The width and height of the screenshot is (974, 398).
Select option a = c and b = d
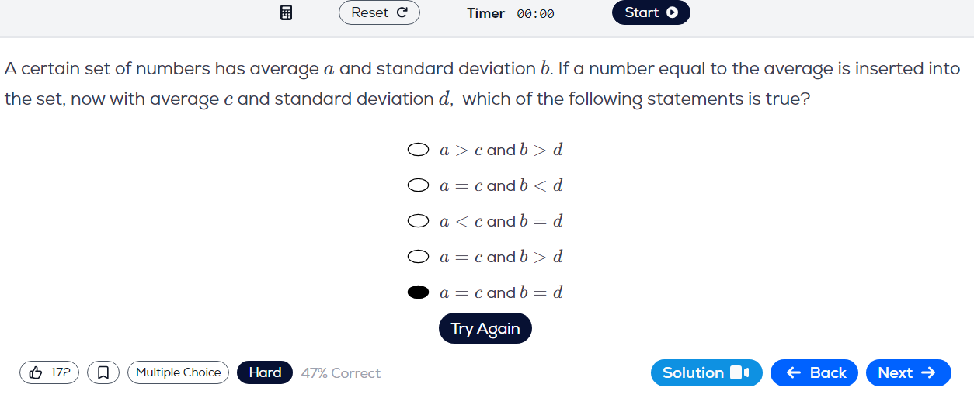click(x=419, y=292)
